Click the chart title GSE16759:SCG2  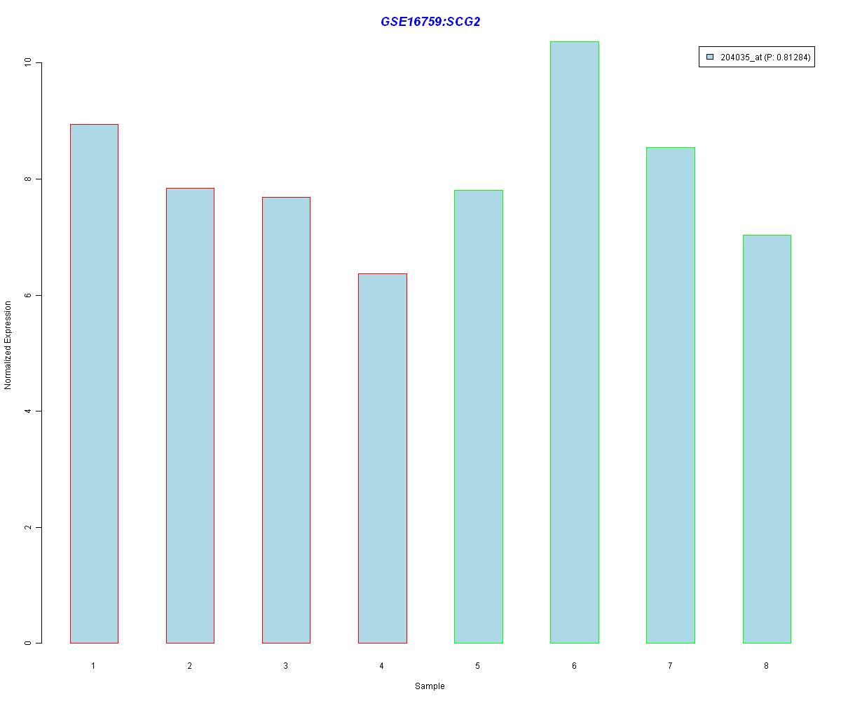(430, 22)
